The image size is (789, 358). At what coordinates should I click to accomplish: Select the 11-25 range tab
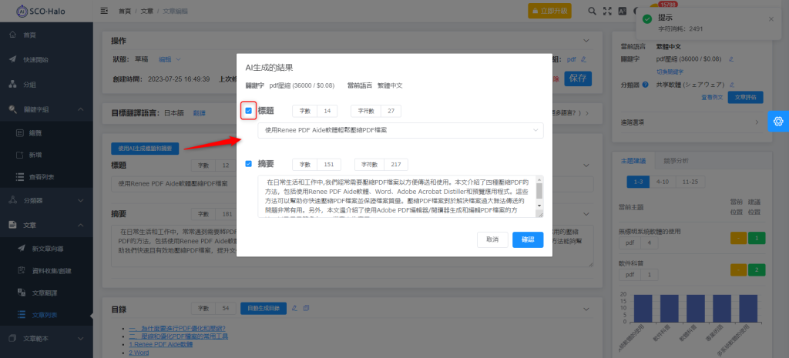690,182
